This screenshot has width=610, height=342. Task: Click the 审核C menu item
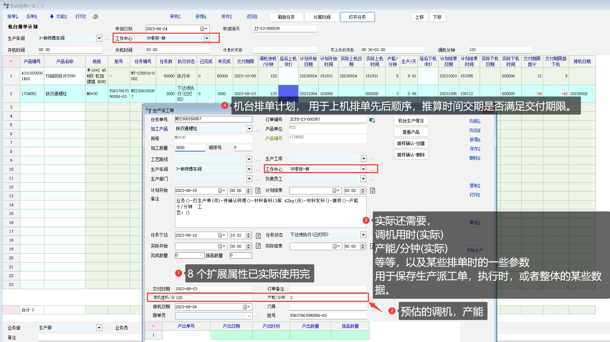tap(175, 16)
